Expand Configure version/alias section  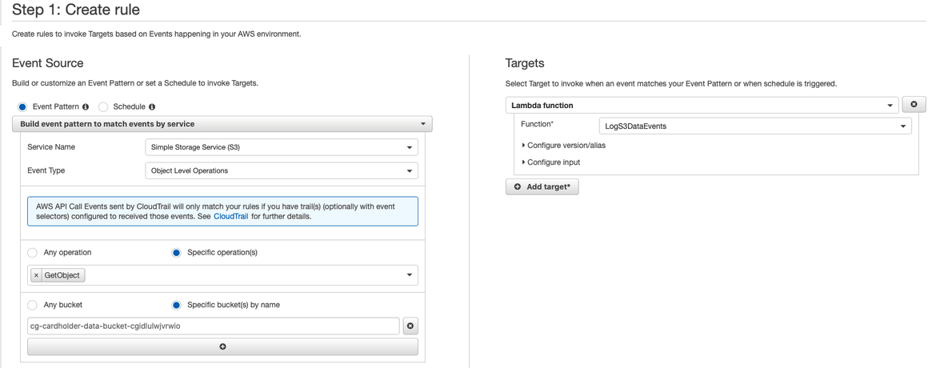coord(566,146)
